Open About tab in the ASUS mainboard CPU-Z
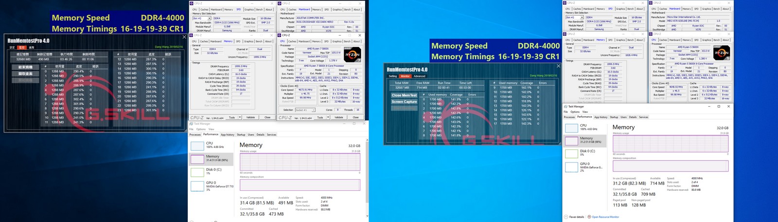Screen dimensions: 778x222 coord(357,9)
